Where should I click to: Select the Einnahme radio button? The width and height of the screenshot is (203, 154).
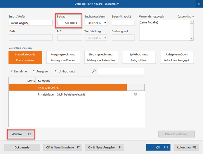pyautogui.click(x=12, y=71)
